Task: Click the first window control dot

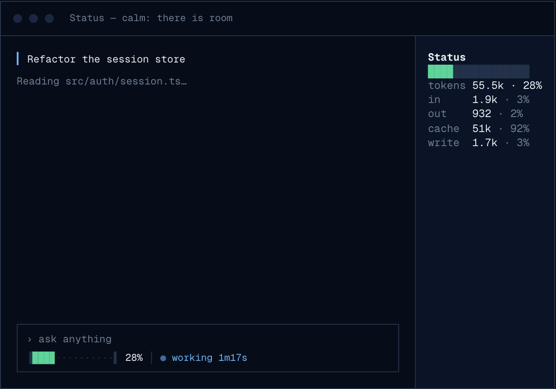Action: [18, 18]
